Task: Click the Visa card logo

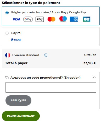Action: [16, 19]
